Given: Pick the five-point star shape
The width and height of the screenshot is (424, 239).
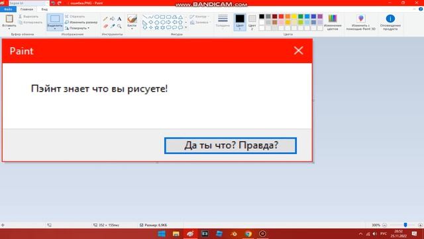Looking at the screenshot, I should [157, 27].
